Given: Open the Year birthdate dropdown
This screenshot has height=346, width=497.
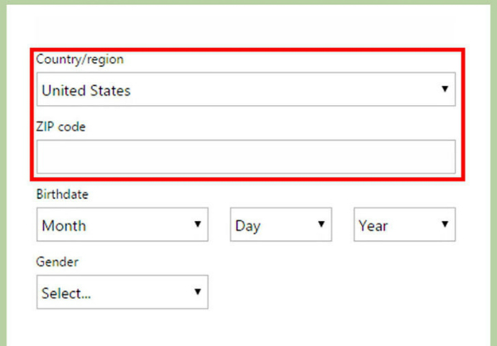Looking at the screenshot, I should coord(405,224).
